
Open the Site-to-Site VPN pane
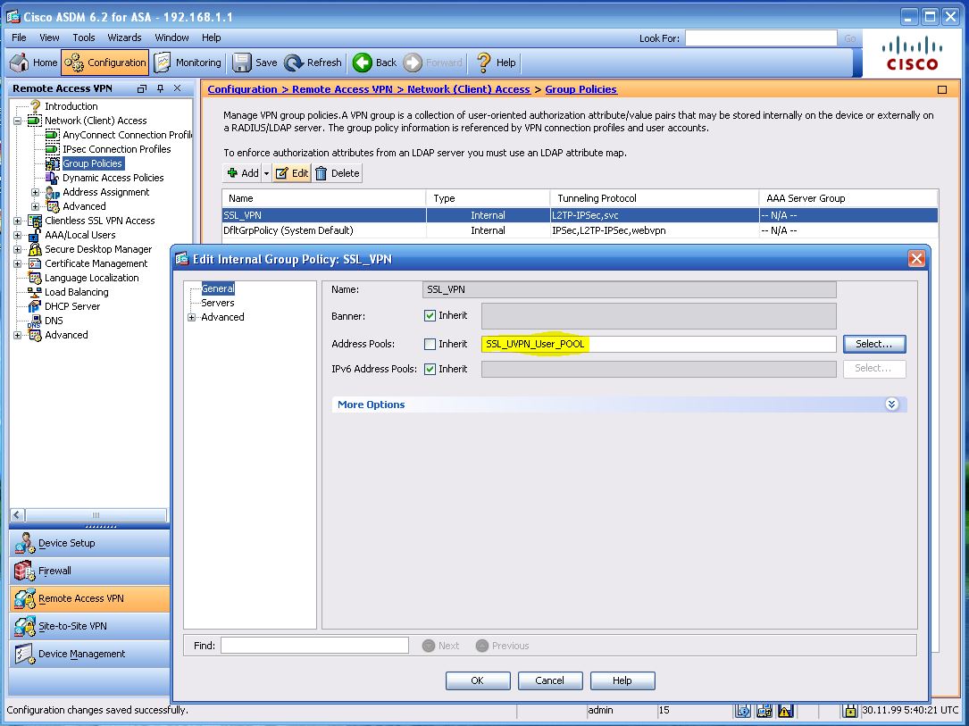89,626
